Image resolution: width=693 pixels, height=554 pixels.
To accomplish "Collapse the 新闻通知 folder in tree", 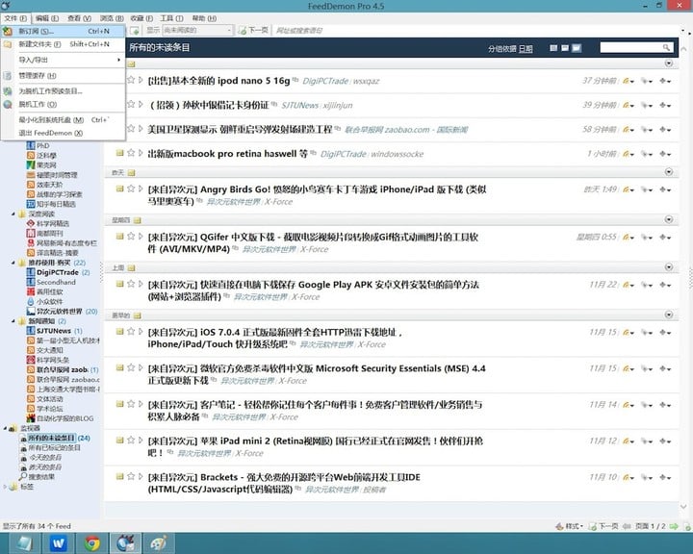I will pyautogui.click(x=13, y=321).
